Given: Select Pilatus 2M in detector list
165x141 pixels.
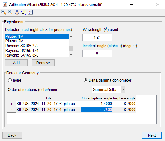Looking at the screenshot, I should click(37, 41).
